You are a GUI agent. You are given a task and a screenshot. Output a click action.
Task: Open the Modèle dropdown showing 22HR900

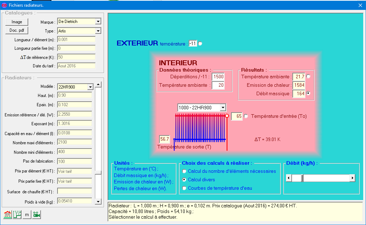90,87
